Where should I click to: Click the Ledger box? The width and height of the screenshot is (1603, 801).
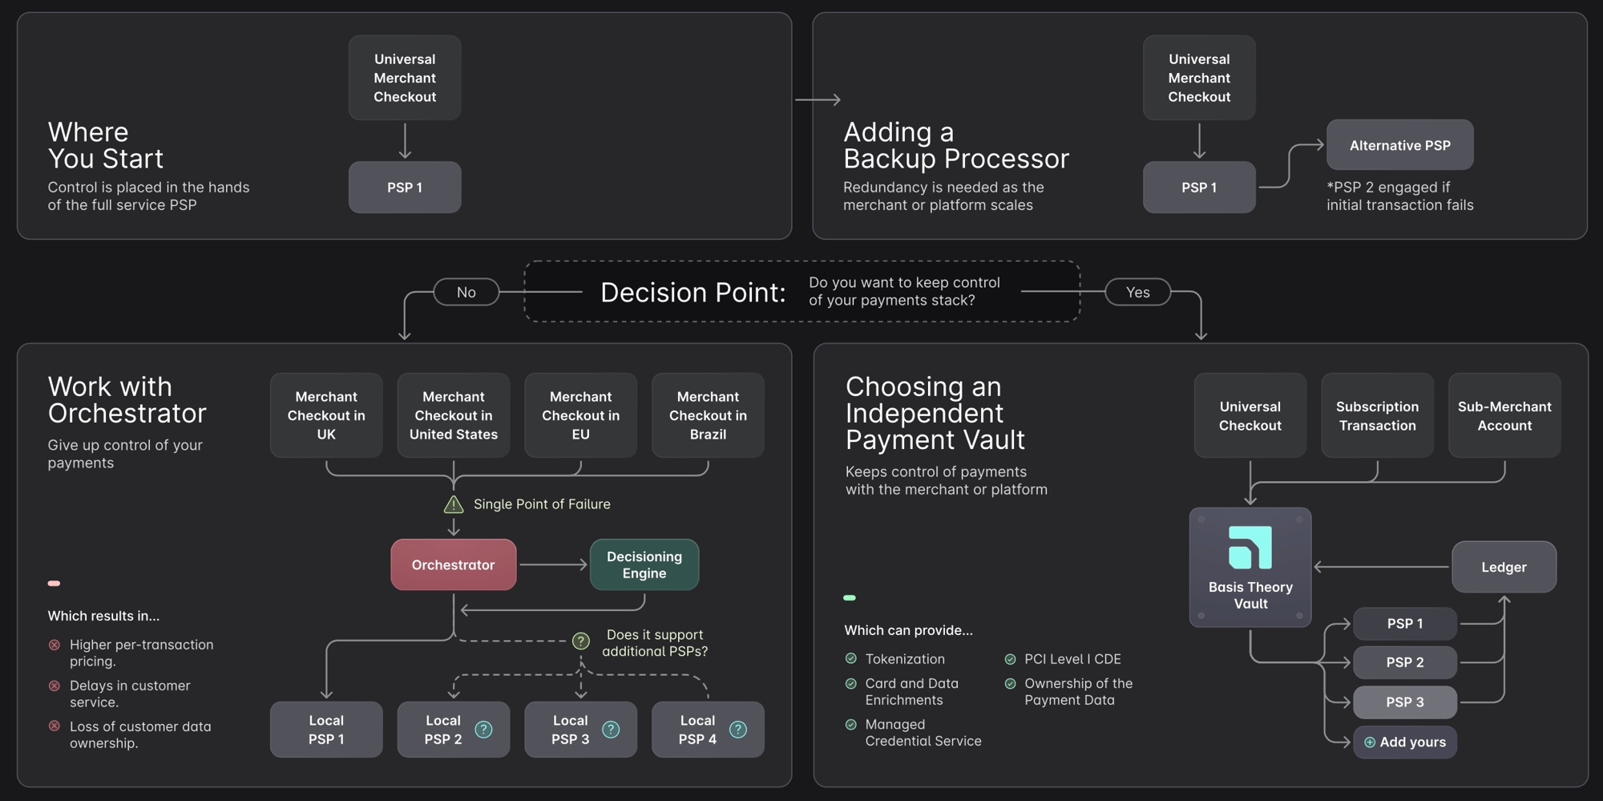pyautogui.click(x=1504, y=568)
